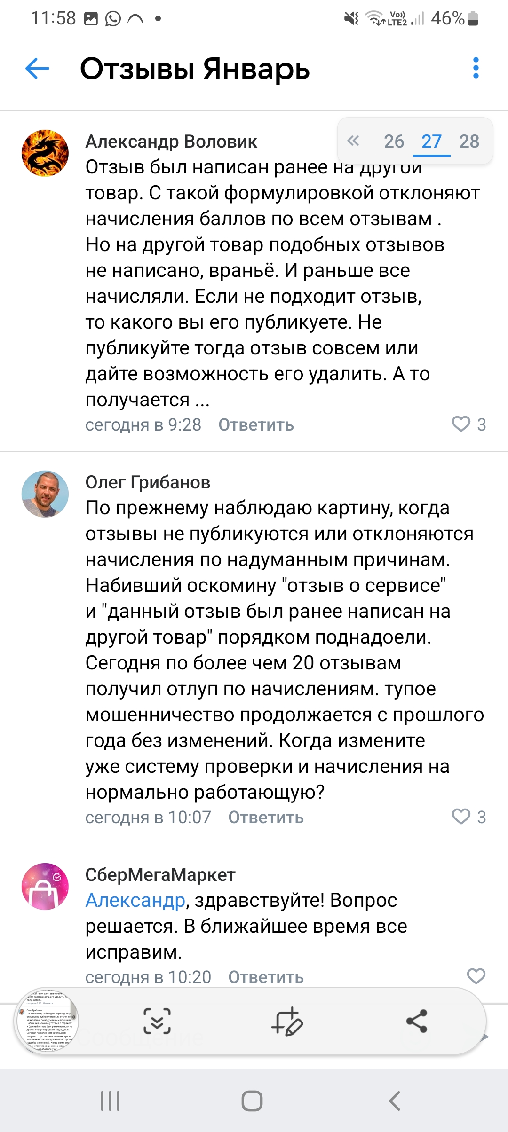Jump to earlier pages with double chevron
Image resolution: width=508 pixels, height=1132 pixels.
pyautogui.click(x=353, y=141)
